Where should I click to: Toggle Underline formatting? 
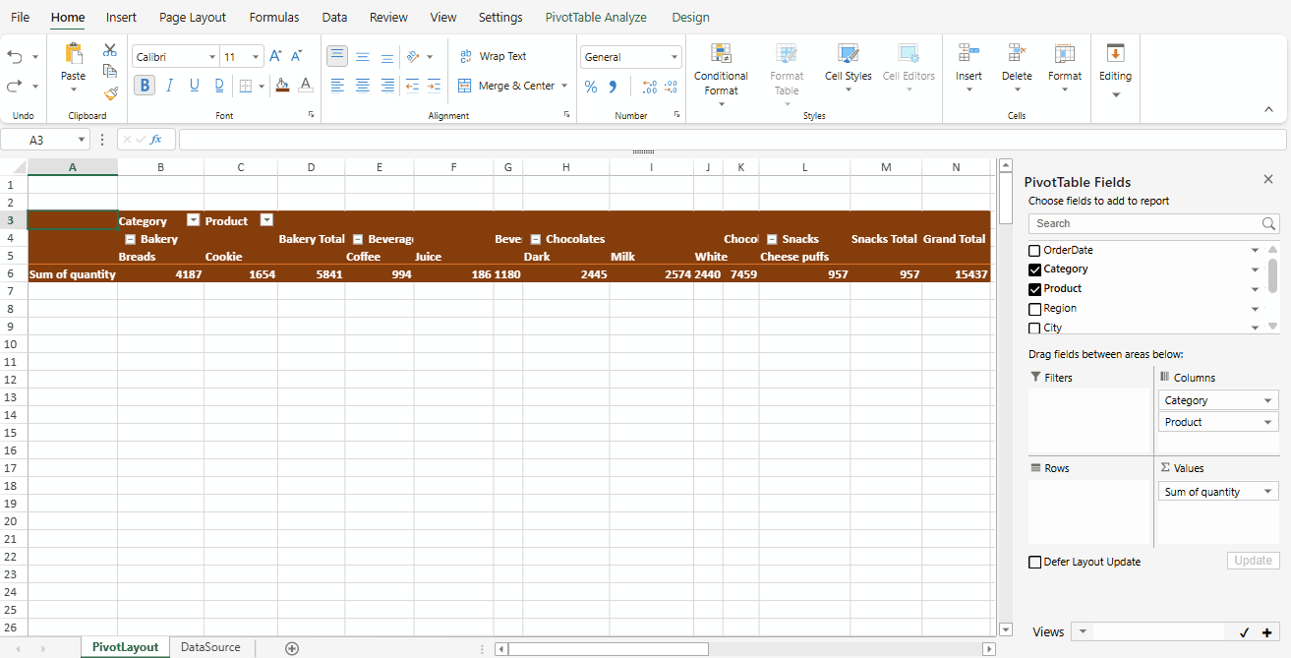click(194, 86)
